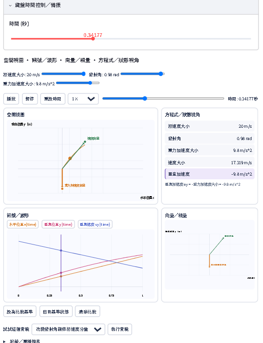Adjust the 初速度大小 slider
The height and width of the screenshot is (343, 263).
[63, 74]
